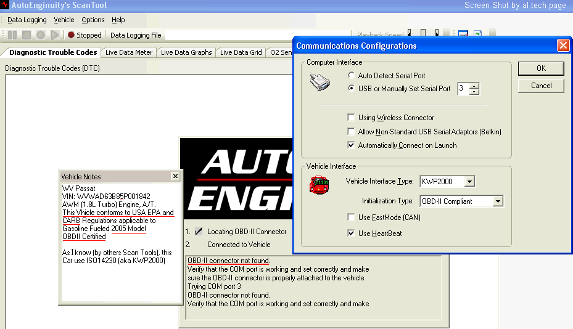Click the pause button in logging toolbar
Viewport: 573px width, 329px height.
click(12, 35)
